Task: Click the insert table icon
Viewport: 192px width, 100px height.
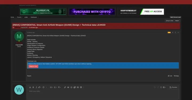Action: click(x=81, y=87)
